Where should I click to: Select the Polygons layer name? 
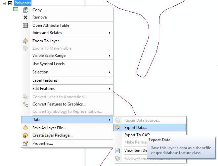22,3
